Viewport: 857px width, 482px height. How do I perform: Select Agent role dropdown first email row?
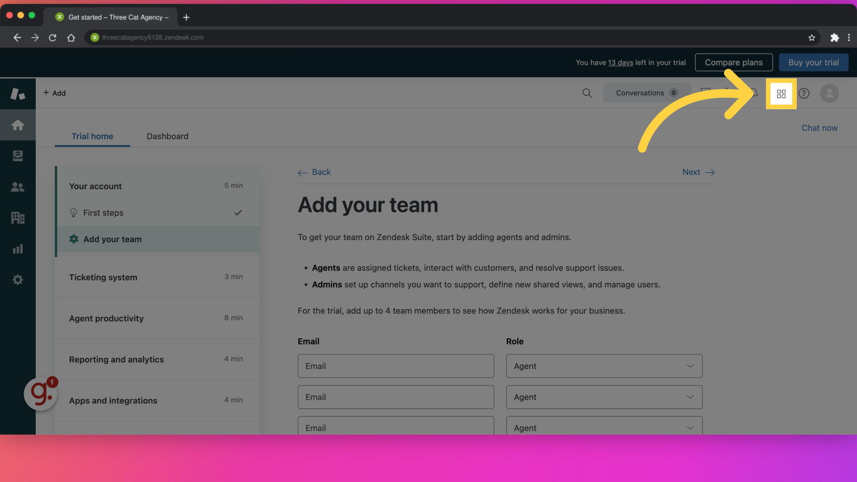point(604,366)
